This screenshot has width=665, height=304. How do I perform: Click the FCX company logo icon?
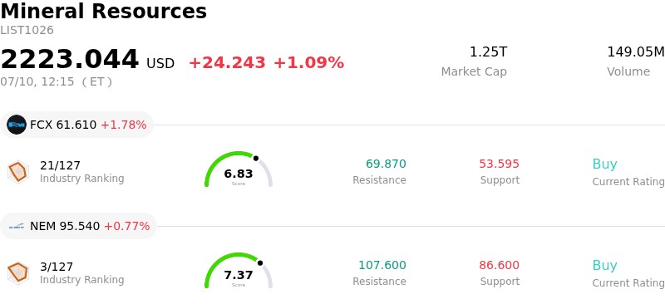[x=17, y=125]
